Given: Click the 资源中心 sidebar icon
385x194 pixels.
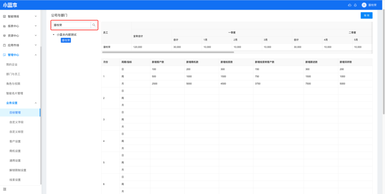Looking at the screenshot, I should tap(5, 36).
